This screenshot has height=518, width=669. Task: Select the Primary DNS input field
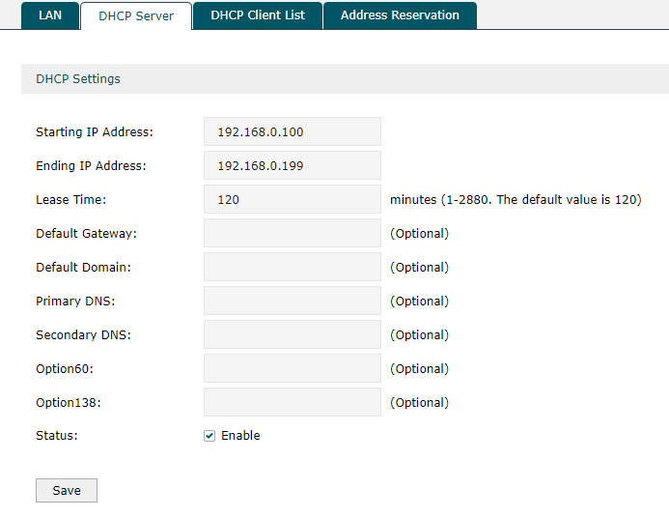(x=293, y=301)
